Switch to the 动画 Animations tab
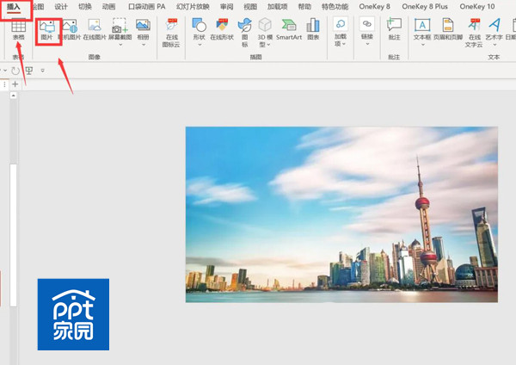Viewport: 516px width, 365px height. (x=108, y=7)
